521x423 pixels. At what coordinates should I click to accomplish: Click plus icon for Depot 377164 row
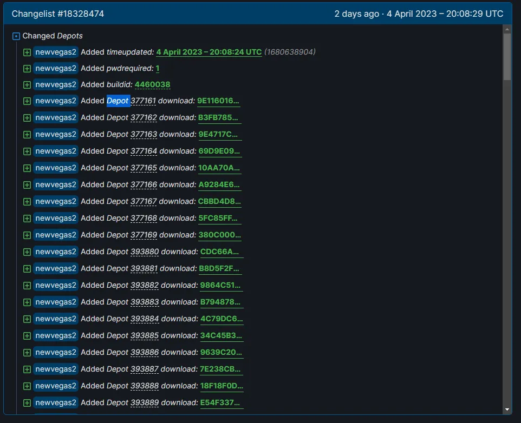pyautogui.click(x=27, y=151)
